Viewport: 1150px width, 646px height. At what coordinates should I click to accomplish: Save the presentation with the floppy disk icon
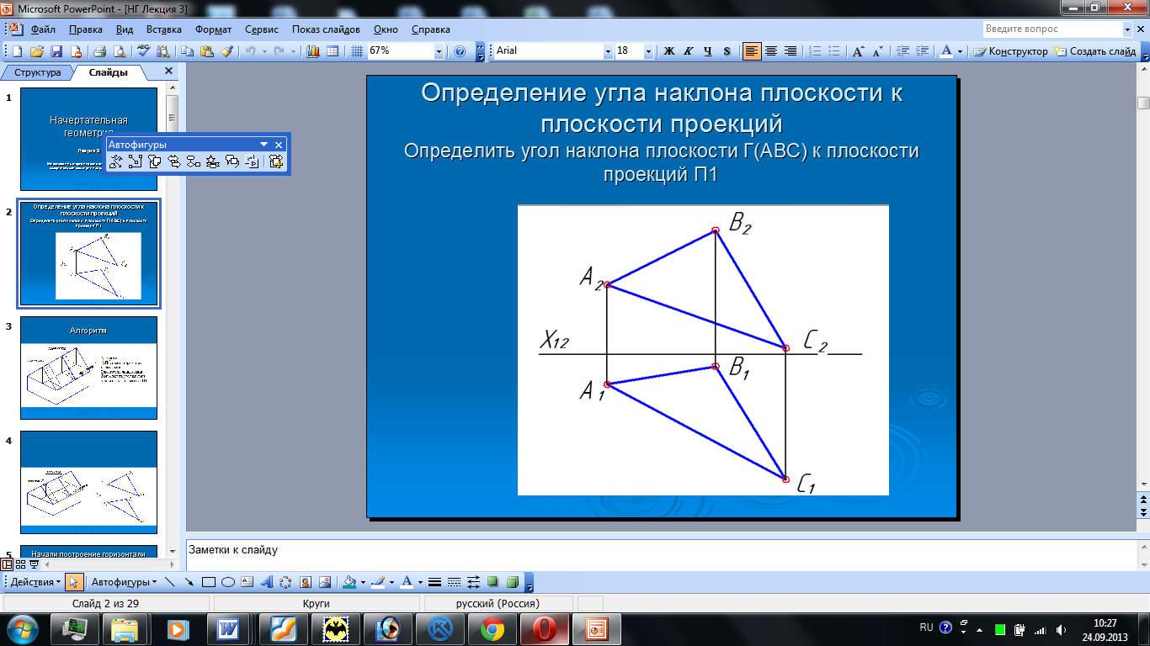(56, 51)
